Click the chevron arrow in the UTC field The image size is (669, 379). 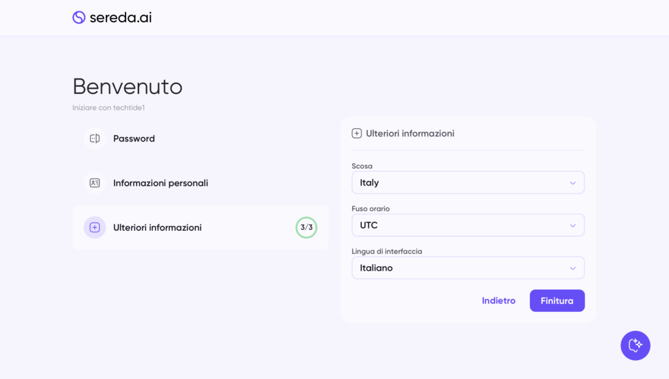(572, 226)
